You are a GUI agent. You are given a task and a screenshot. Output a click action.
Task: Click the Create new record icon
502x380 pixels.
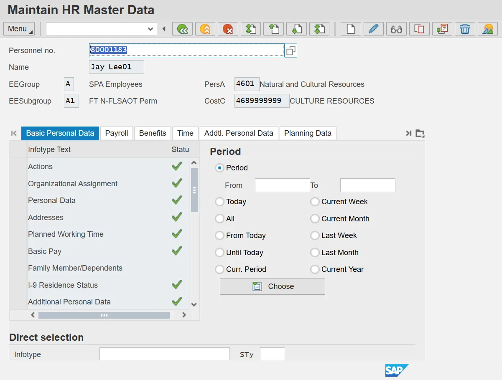[351, 29]
